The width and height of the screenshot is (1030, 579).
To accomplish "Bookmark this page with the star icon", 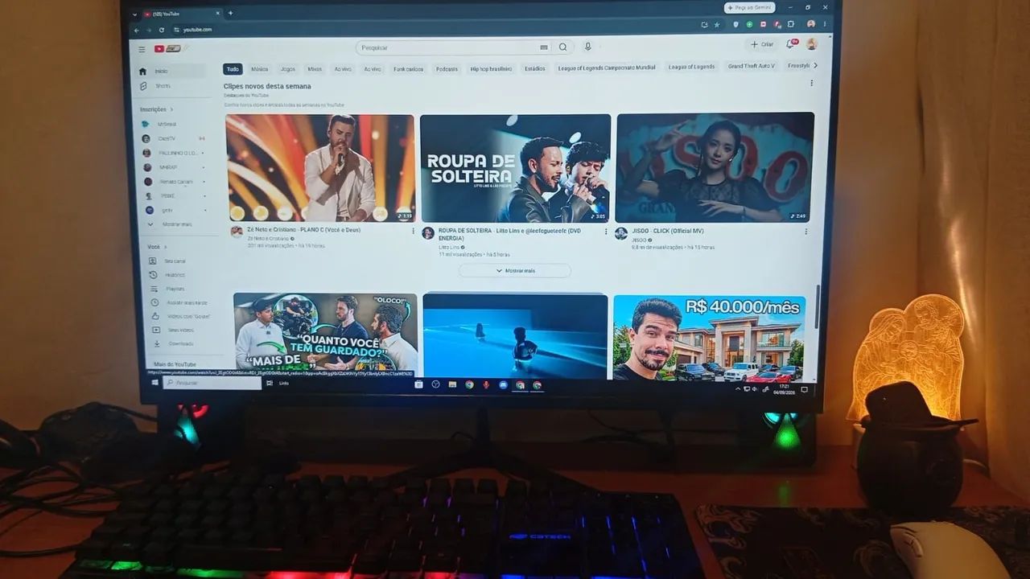I will pyautogui.click(x=717, y=25).
